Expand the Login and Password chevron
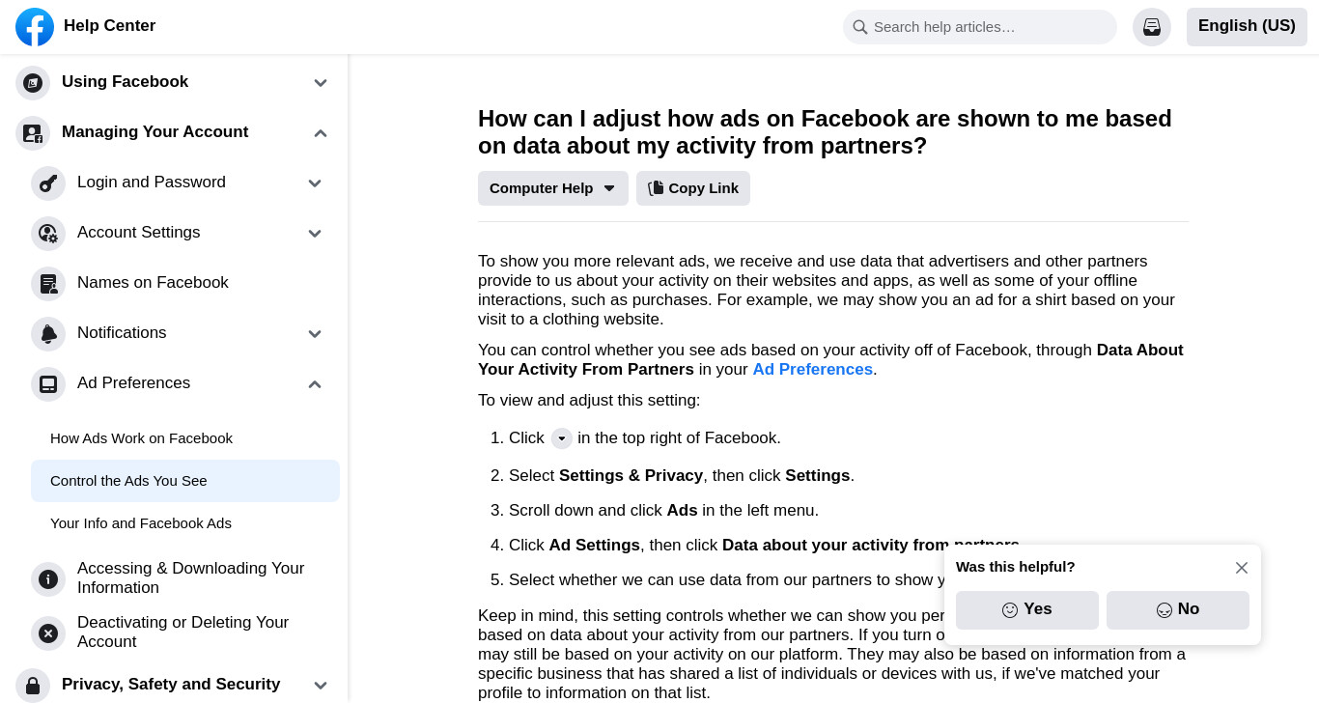Screen dimensions: 1319x703 click(315, 183)
